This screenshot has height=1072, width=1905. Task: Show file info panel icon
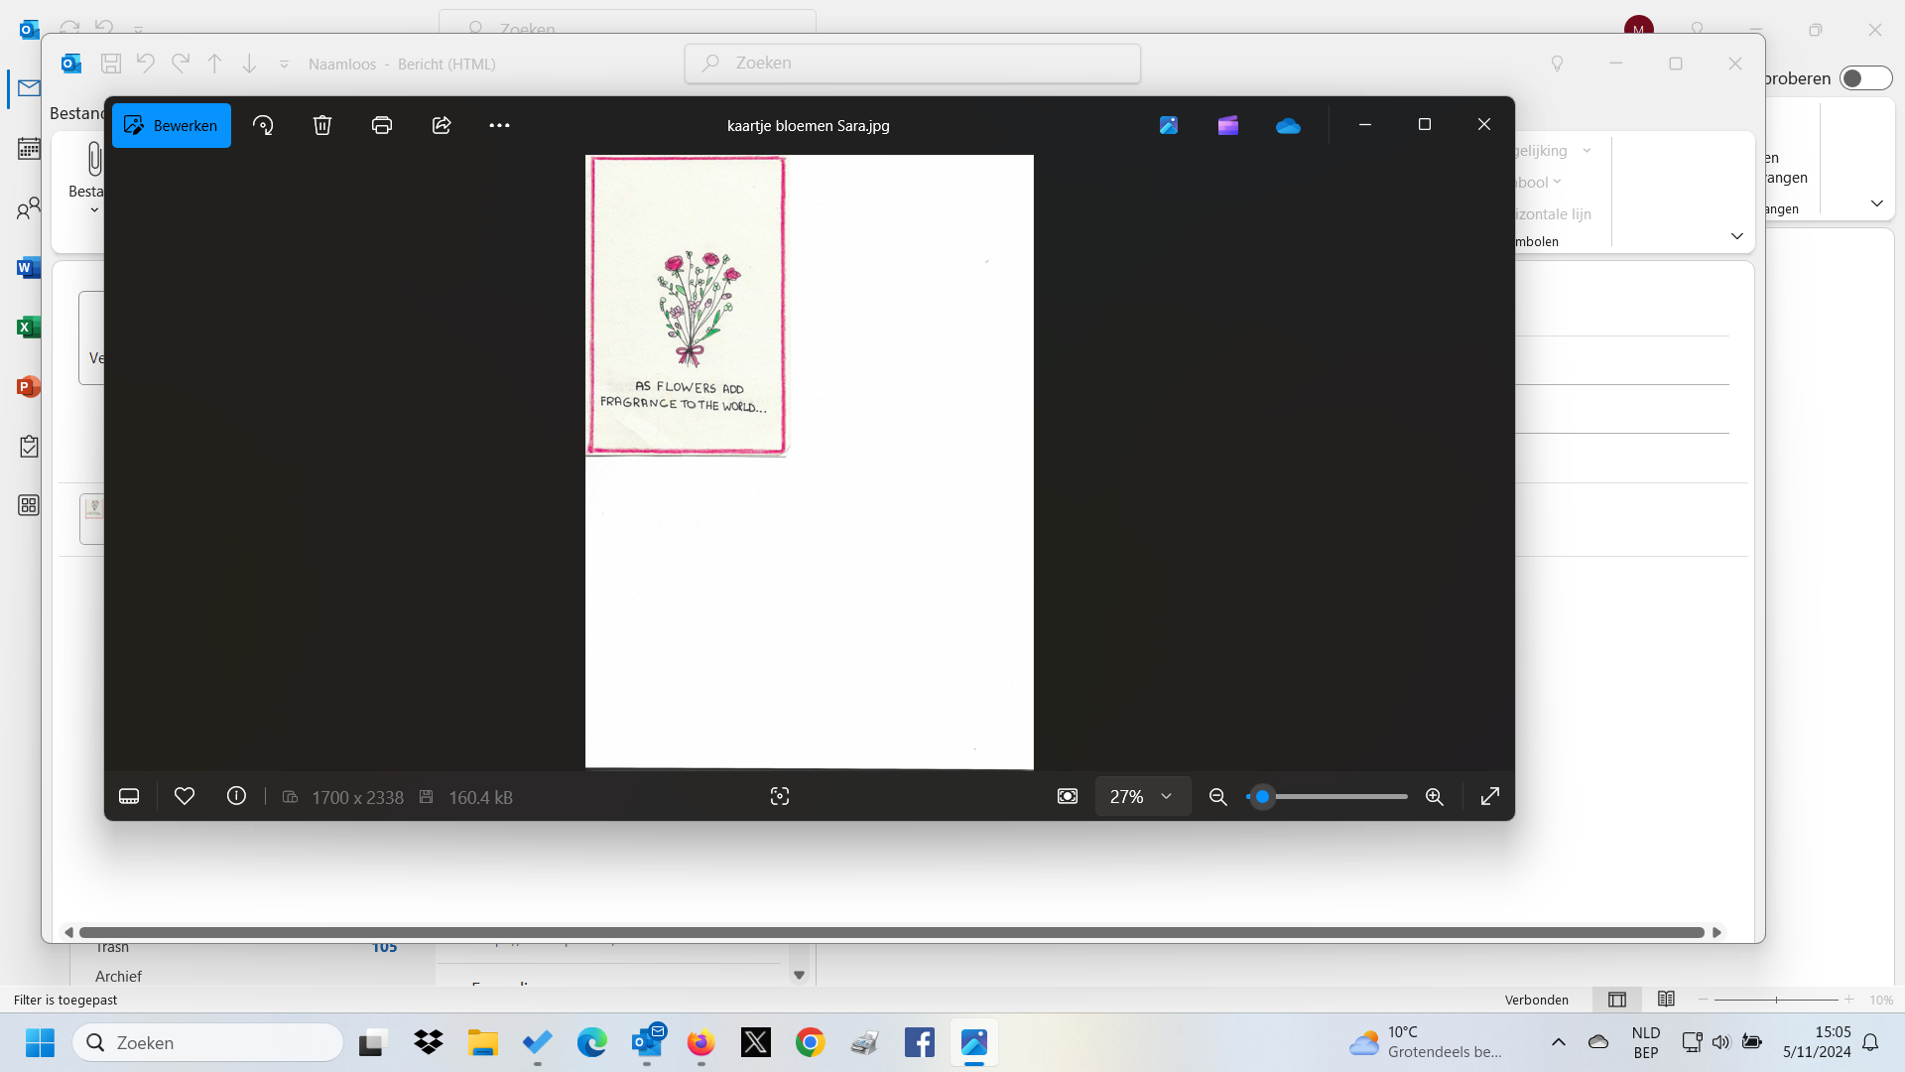pyautogui.click(x=236, y=796)
